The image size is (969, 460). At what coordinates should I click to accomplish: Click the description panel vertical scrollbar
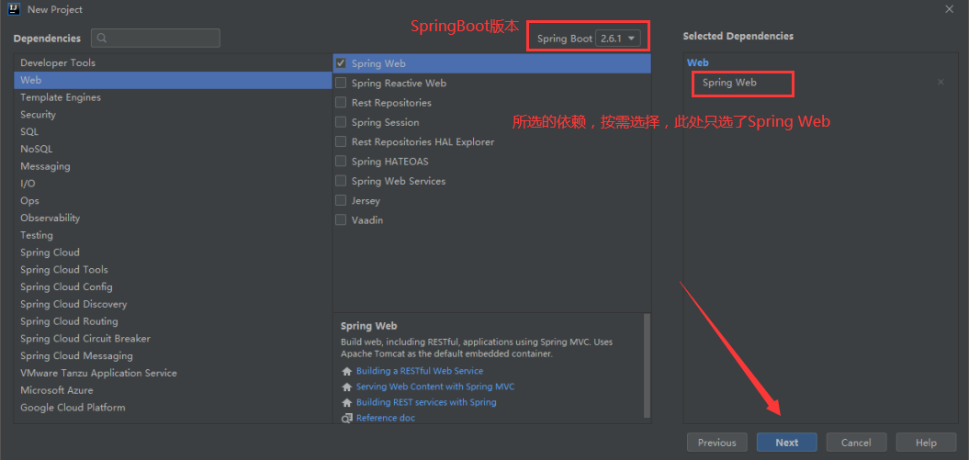(x=647, y=365)
